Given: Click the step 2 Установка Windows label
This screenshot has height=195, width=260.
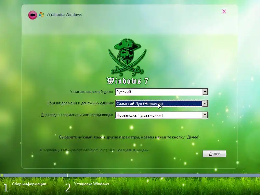Looking at the screenshot, I should pyautogui.click(x=92, y=184).
